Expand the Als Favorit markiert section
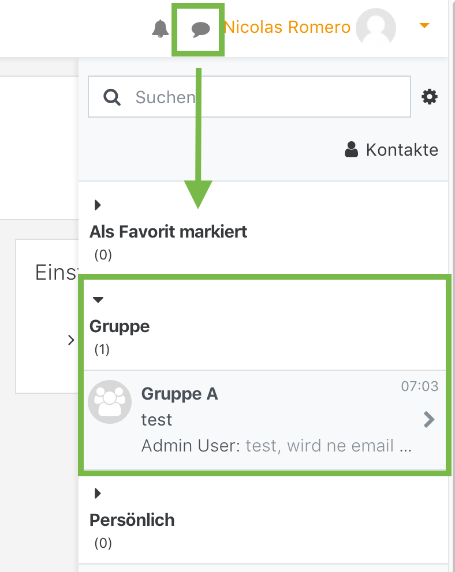This screenshot has width=455, height=572. coord(96,205)
